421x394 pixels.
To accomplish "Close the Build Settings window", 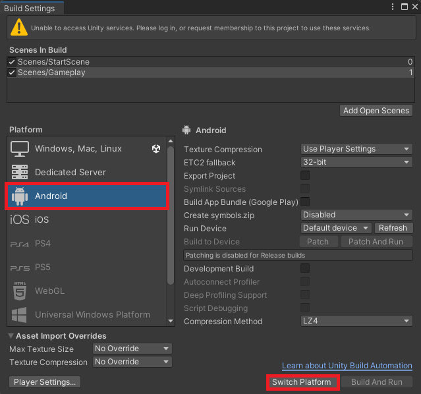I will point(415,7).
